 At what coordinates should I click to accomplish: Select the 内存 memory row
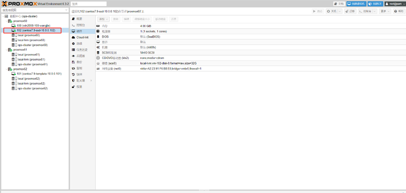tap(251, 26)
